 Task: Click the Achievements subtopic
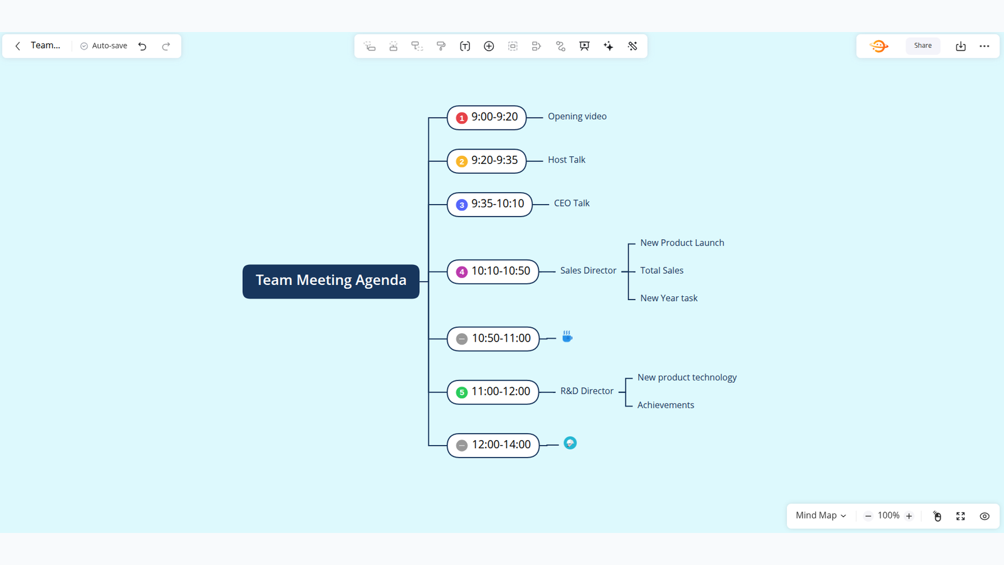tap(666, 405)
